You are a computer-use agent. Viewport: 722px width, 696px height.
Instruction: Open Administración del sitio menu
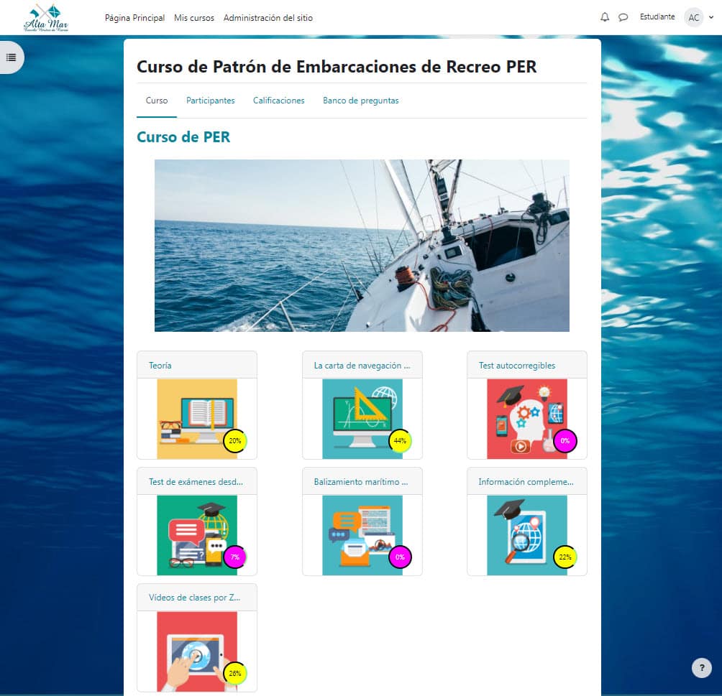268,17
